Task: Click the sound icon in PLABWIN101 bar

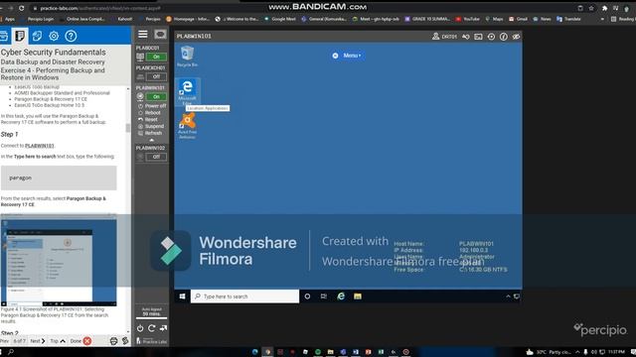Action: 466,37
